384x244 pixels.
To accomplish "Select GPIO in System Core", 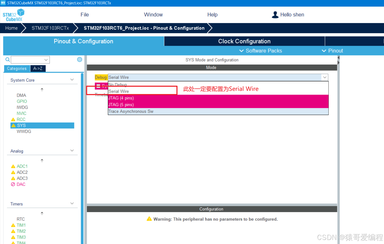I will pos(22,101).
